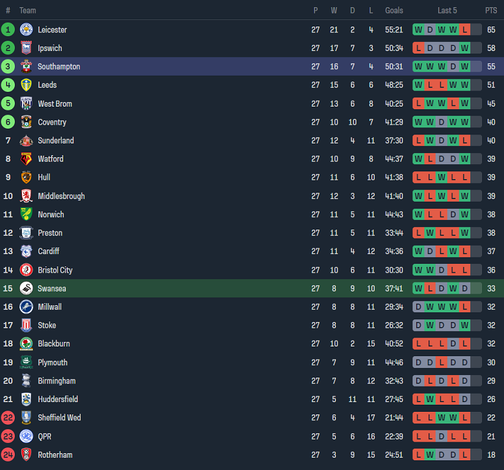504x470 pixels.
Task: Sort table by PTS column header
Action: pyautogui.click(x=491, y=10)
